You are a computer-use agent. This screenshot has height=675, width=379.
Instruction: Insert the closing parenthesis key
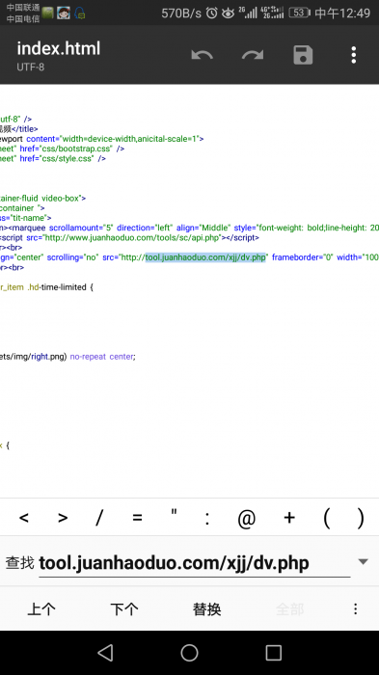click(x=361, y=519)
